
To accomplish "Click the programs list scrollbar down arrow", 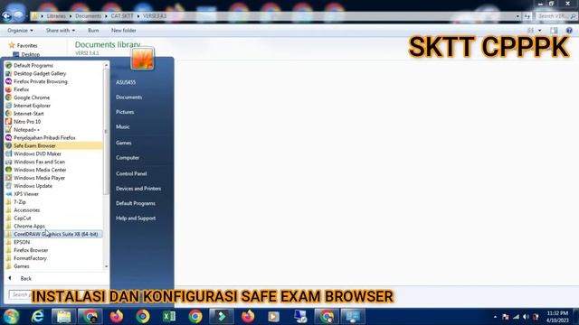I will (107, 266).
